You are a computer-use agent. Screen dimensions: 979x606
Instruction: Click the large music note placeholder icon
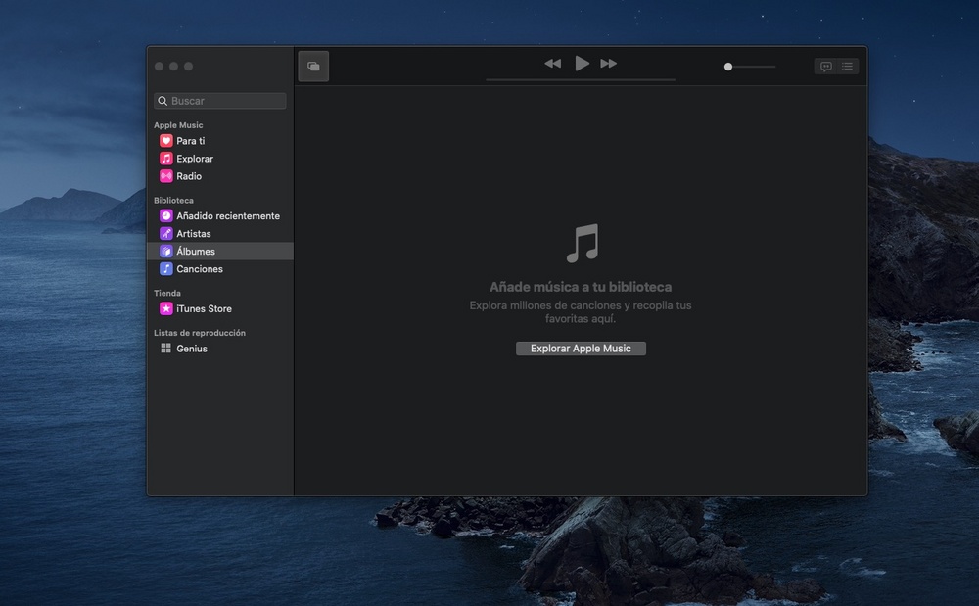point(582,243)
